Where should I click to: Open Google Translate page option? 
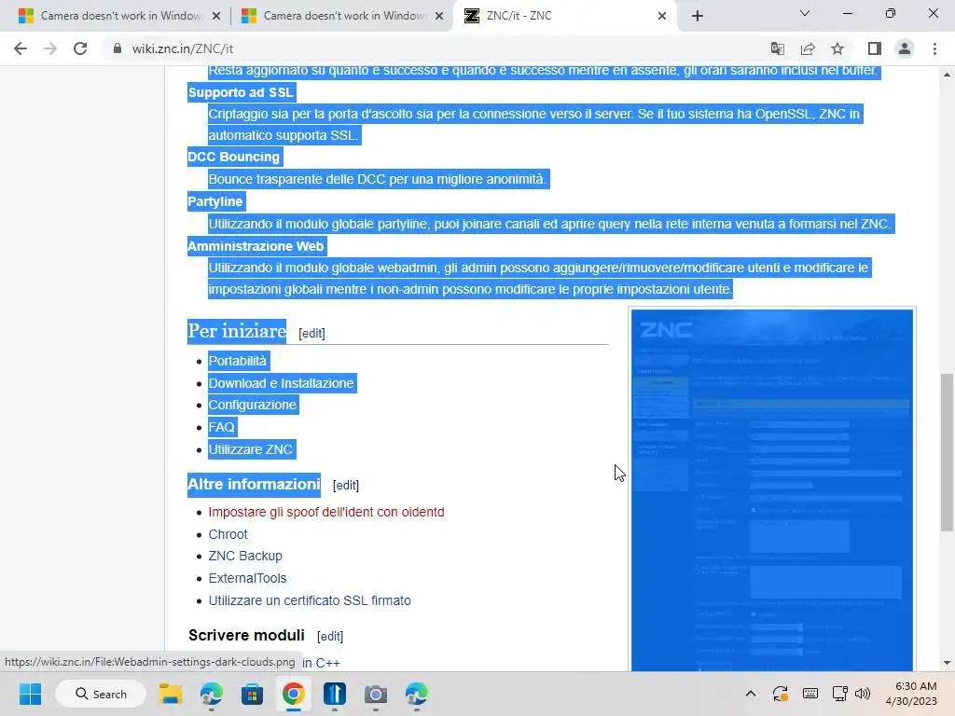(x=777, y=48)
